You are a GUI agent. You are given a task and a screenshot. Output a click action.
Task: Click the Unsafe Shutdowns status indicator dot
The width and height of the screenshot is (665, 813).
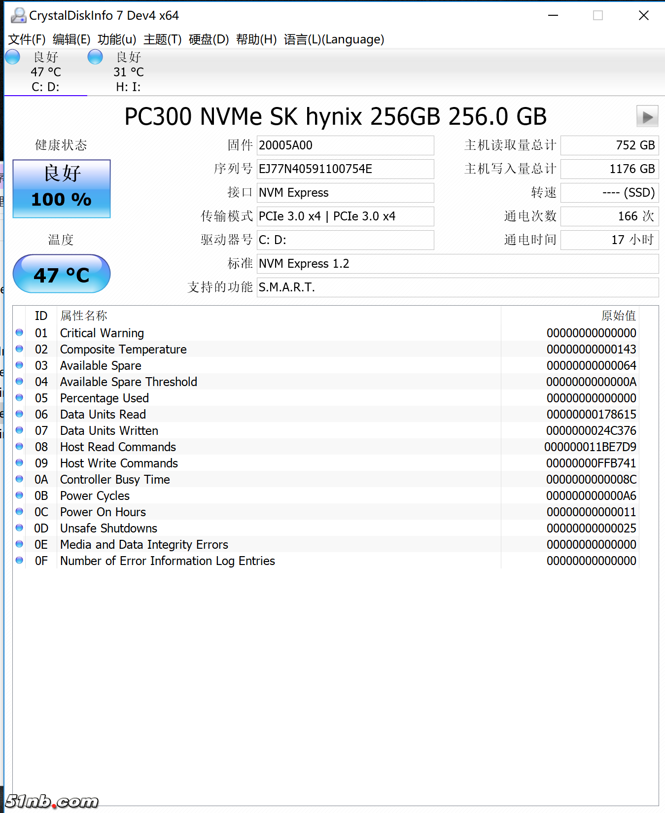click(19, 528)
